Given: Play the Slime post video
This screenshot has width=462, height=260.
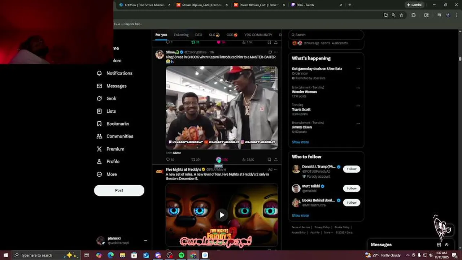Looking at the screenshot, I should pyautogui.click(x=222, y=108).
